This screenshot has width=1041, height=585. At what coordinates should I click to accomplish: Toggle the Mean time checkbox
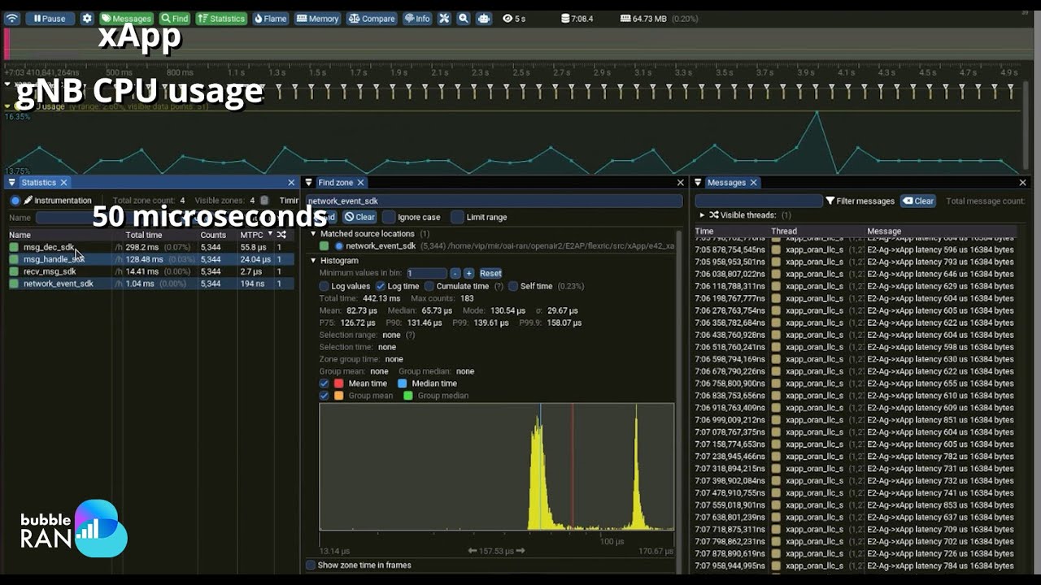pyautogui.click(x=324, y=383)
